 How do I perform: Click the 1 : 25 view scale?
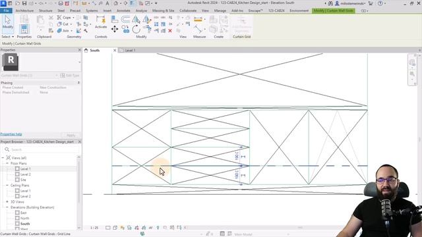click(94, 228)
